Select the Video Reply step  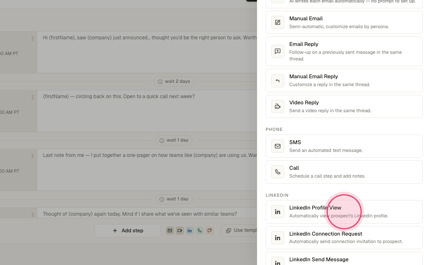tap(344, 106)
